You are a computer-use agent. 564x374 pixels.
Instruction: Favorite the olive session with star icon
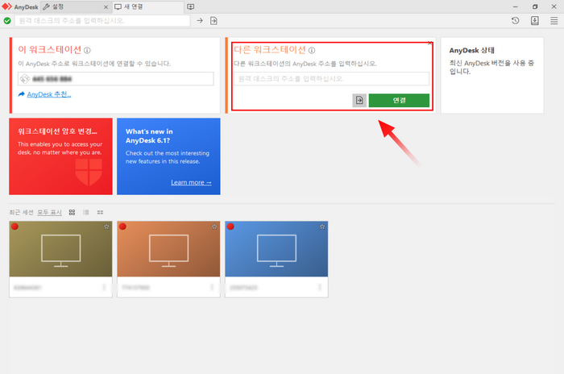click(x=106, y=226)
